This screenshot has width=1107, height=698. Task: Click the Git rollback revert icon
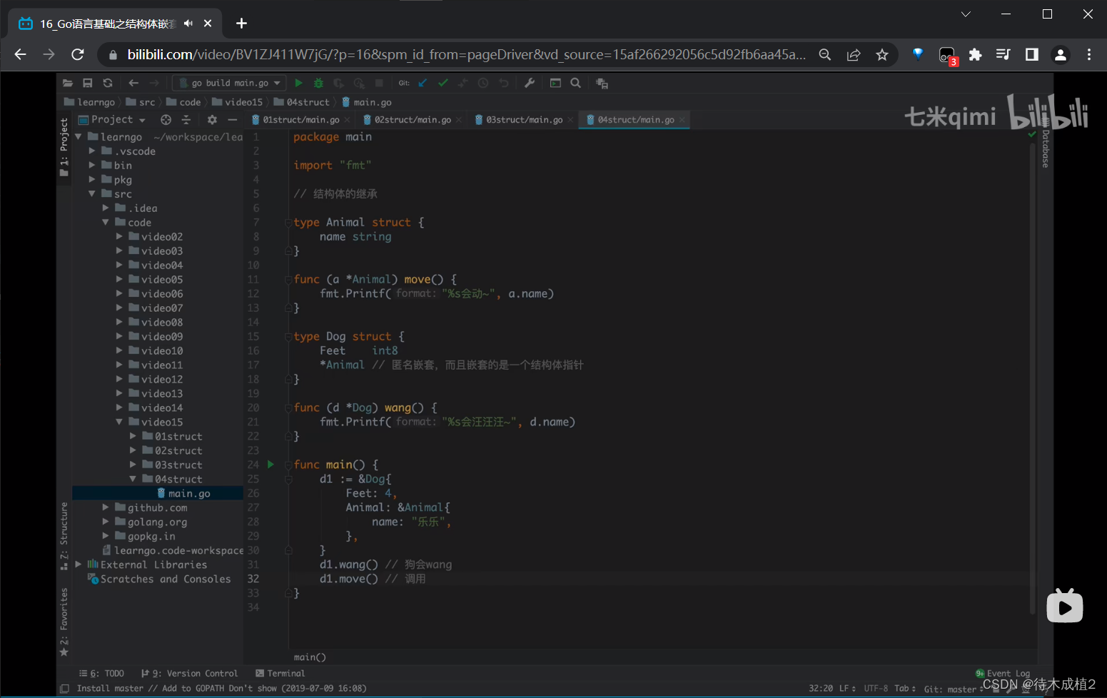[x=504, y=83]
